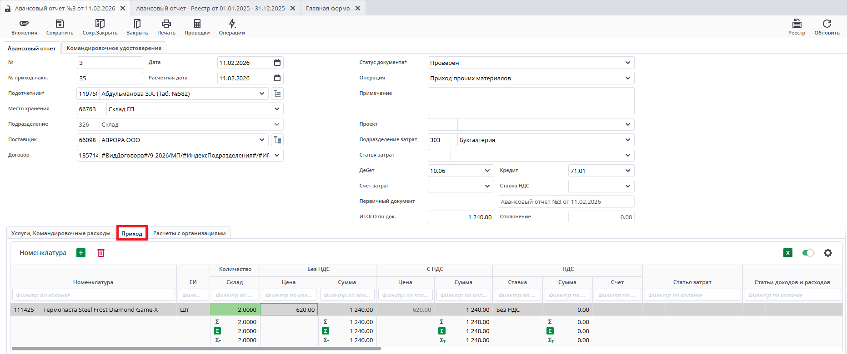Open the Дебет account dropdown

(487, 171)
